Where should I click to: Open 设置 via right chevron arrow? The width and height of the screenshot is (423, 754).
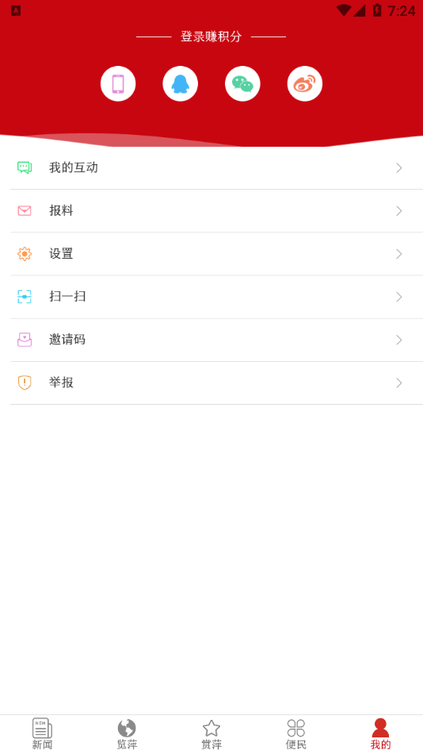pos(399,254)
